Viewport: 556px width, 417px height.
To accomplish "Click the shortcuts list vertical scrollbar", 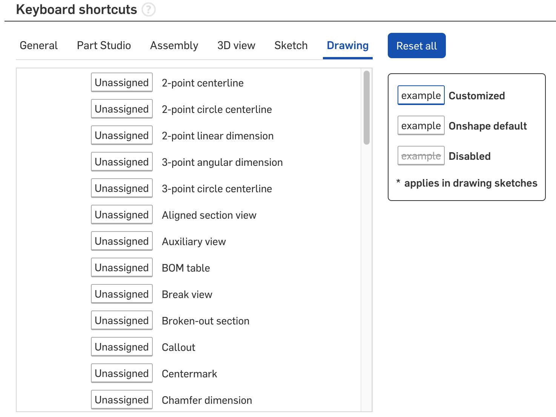I will 366,108.
